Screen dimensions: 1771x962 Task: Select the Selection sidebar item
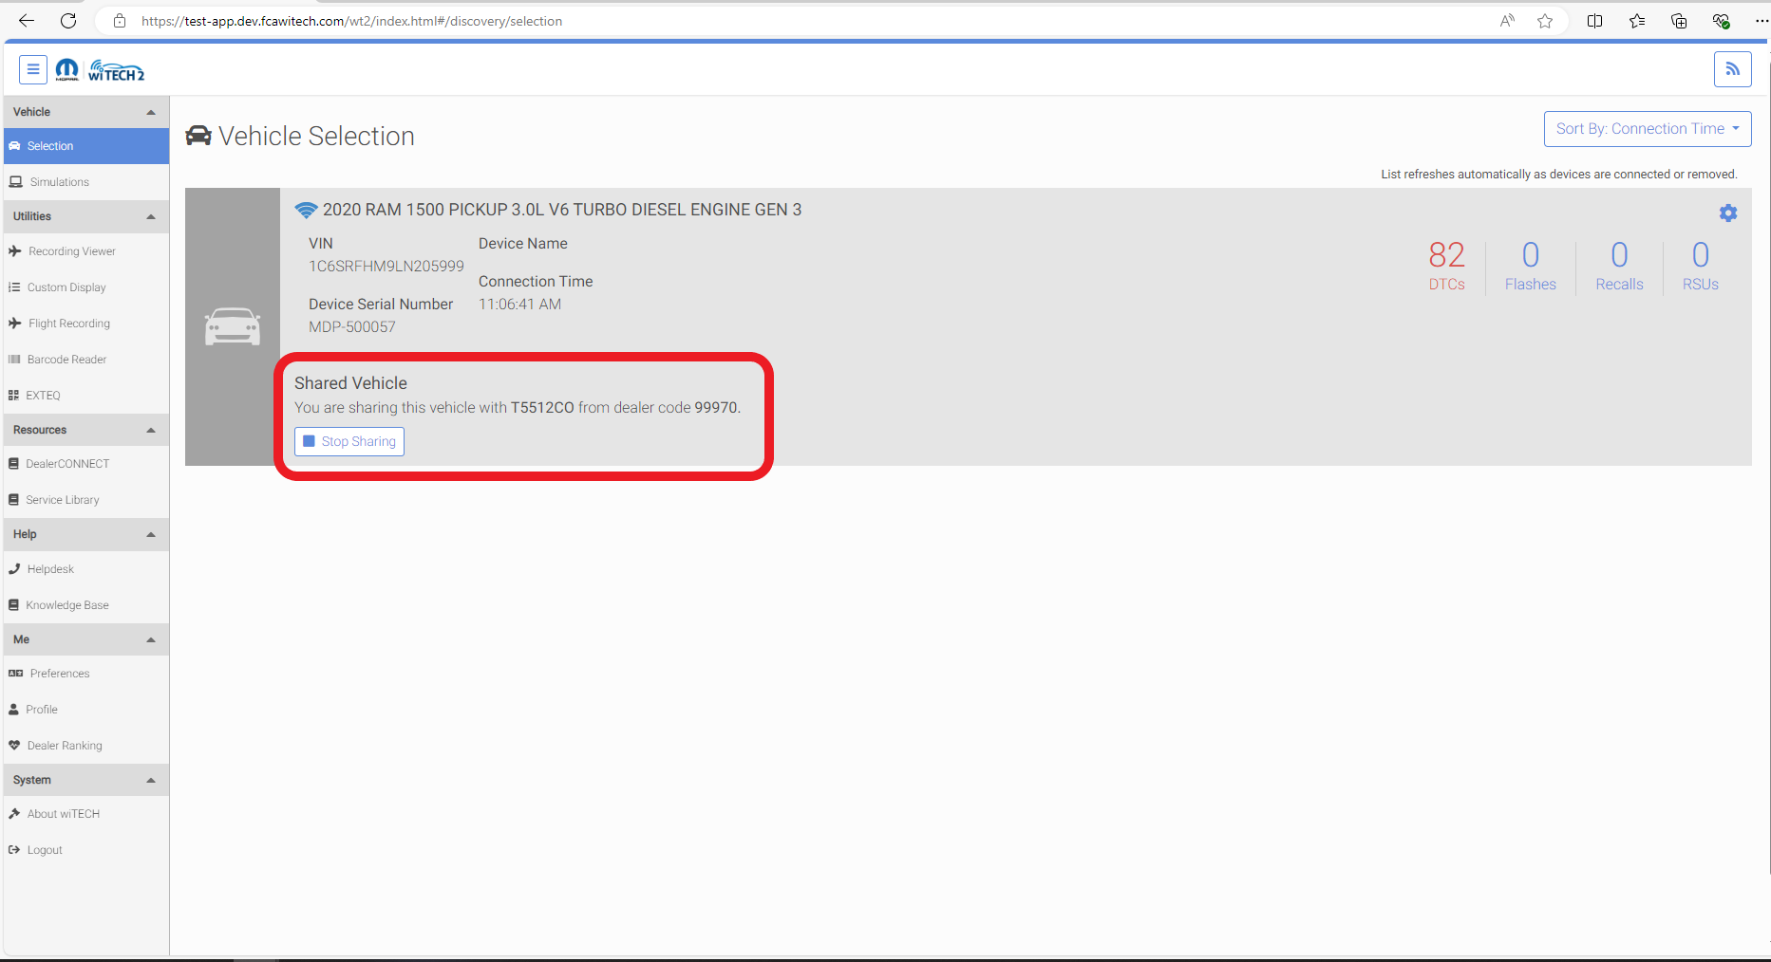[x=86, y=146]
